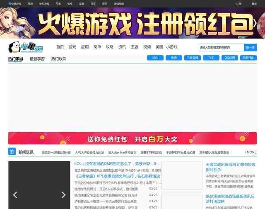Click the 传奇 blue tag button
This screenshot has width=265, height=209.
(174, 58)
